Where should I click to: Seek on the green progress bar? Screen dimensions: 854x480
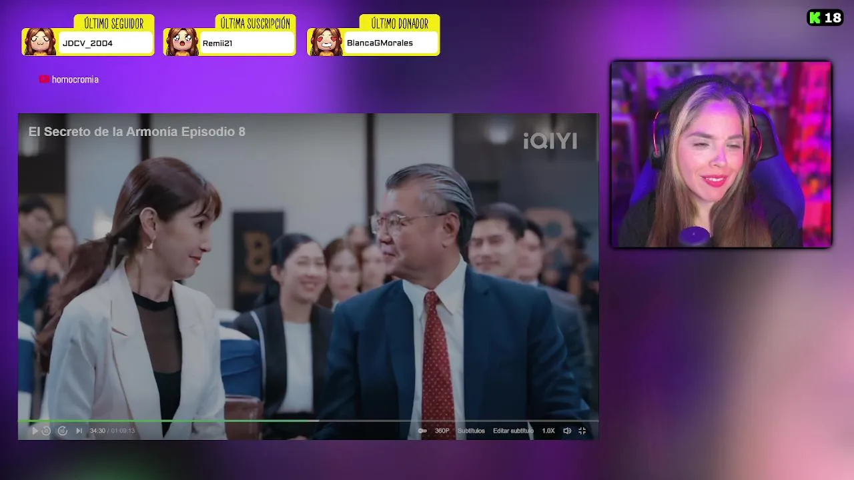tap(308, 421)
